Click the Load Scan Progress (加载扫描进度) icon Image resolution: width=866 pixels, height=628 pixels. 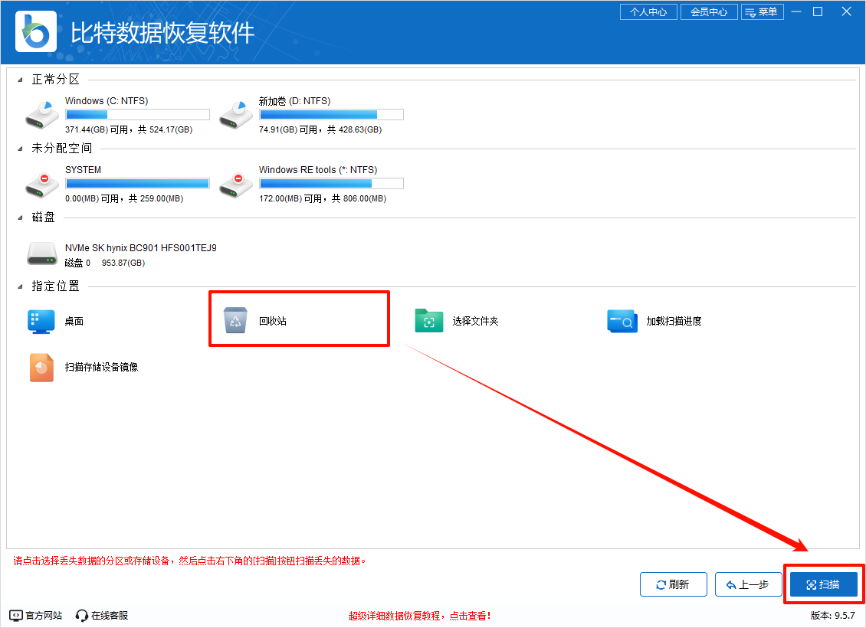point(622,321)
